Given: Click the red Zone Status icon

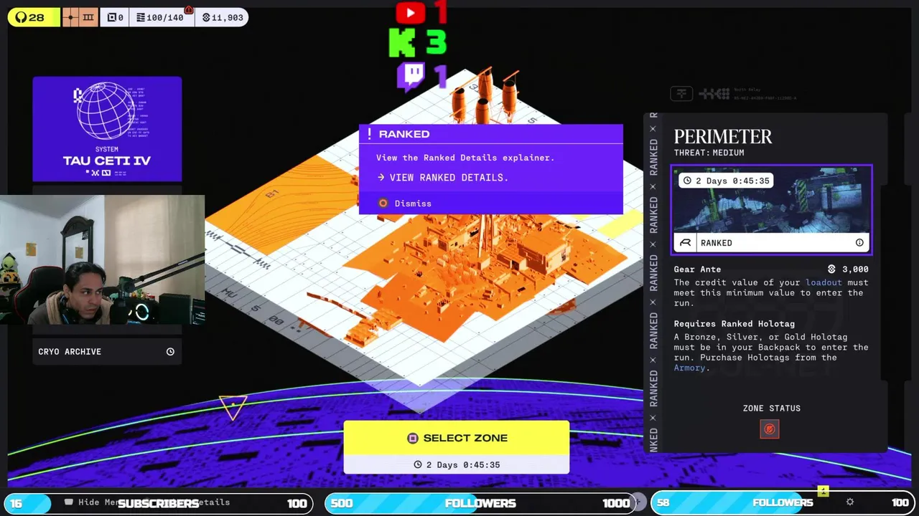Looking at the screenshot, I should point(770,429).
